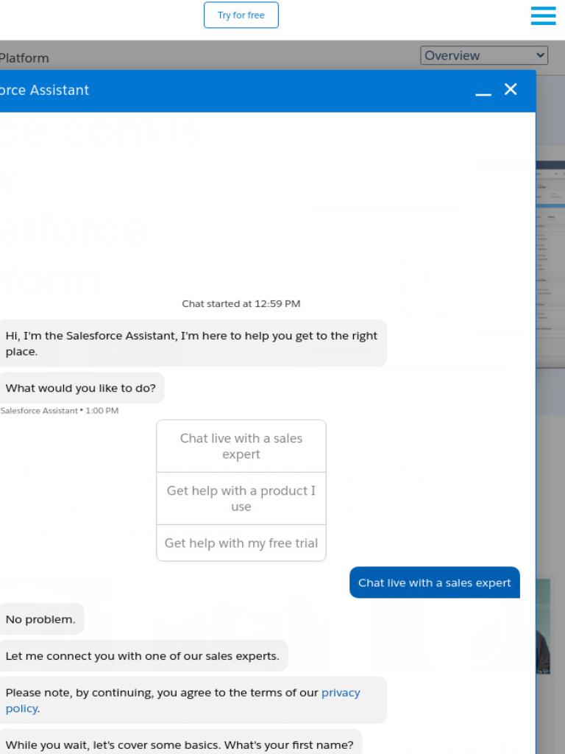Click the Try for free button
Viewport: 565px width, 754px height.
coord(241,15)
